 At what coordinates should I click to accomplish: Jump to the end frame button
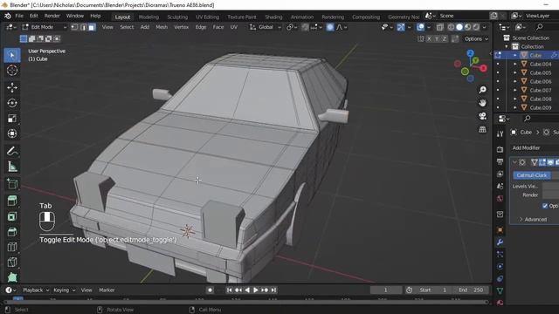[273, 290]
